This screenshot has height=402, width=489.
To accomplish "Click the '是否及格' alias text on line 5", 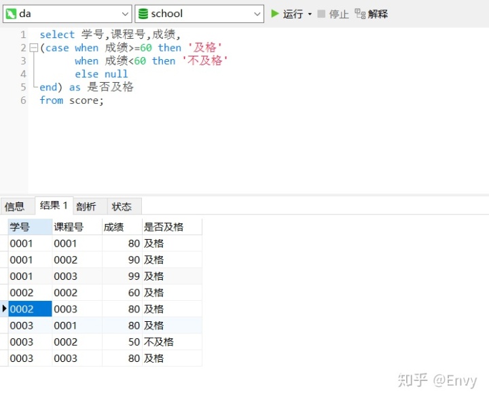I will coord(111,87).
